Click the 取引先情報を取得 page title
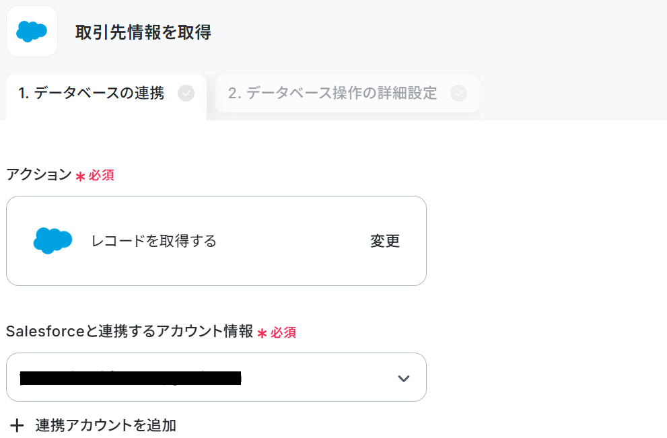This screenshot has height=438, width=667. coord(143,32)
